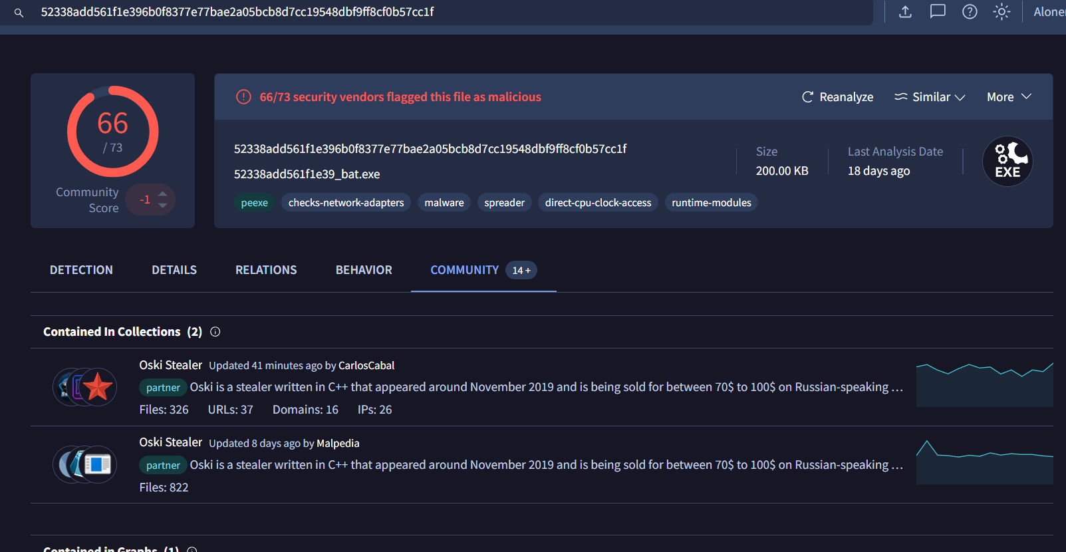
Task: Click the runtime-modules tag
Action: [x=712, y=203]
